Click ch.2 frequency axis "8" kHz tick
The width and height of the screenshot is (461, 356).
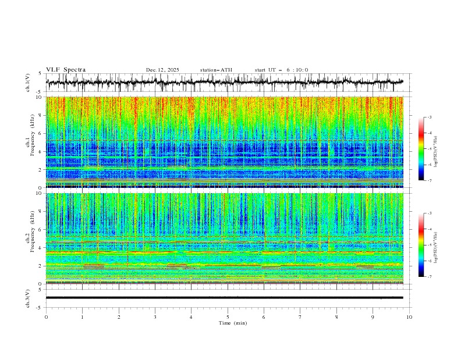tap(41, 212)
